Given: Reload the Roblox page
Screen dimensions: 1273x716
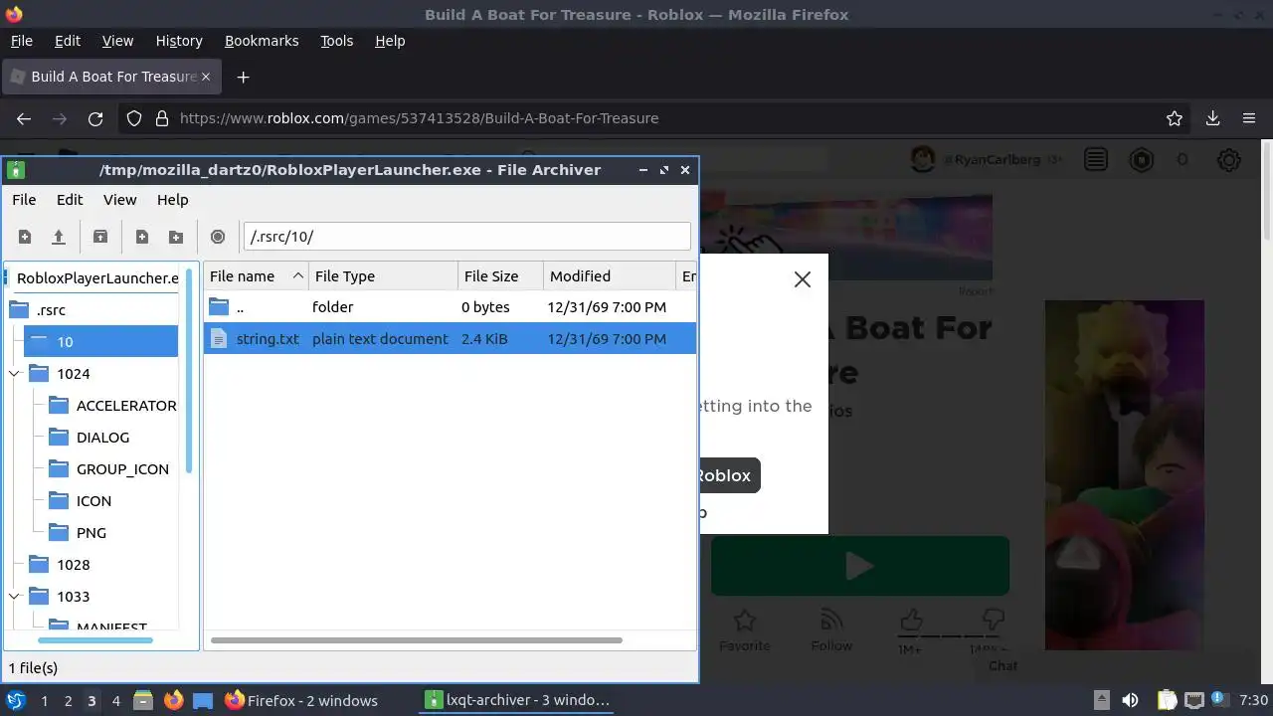Looking at the screenshot, I should [x=95, y=118].
